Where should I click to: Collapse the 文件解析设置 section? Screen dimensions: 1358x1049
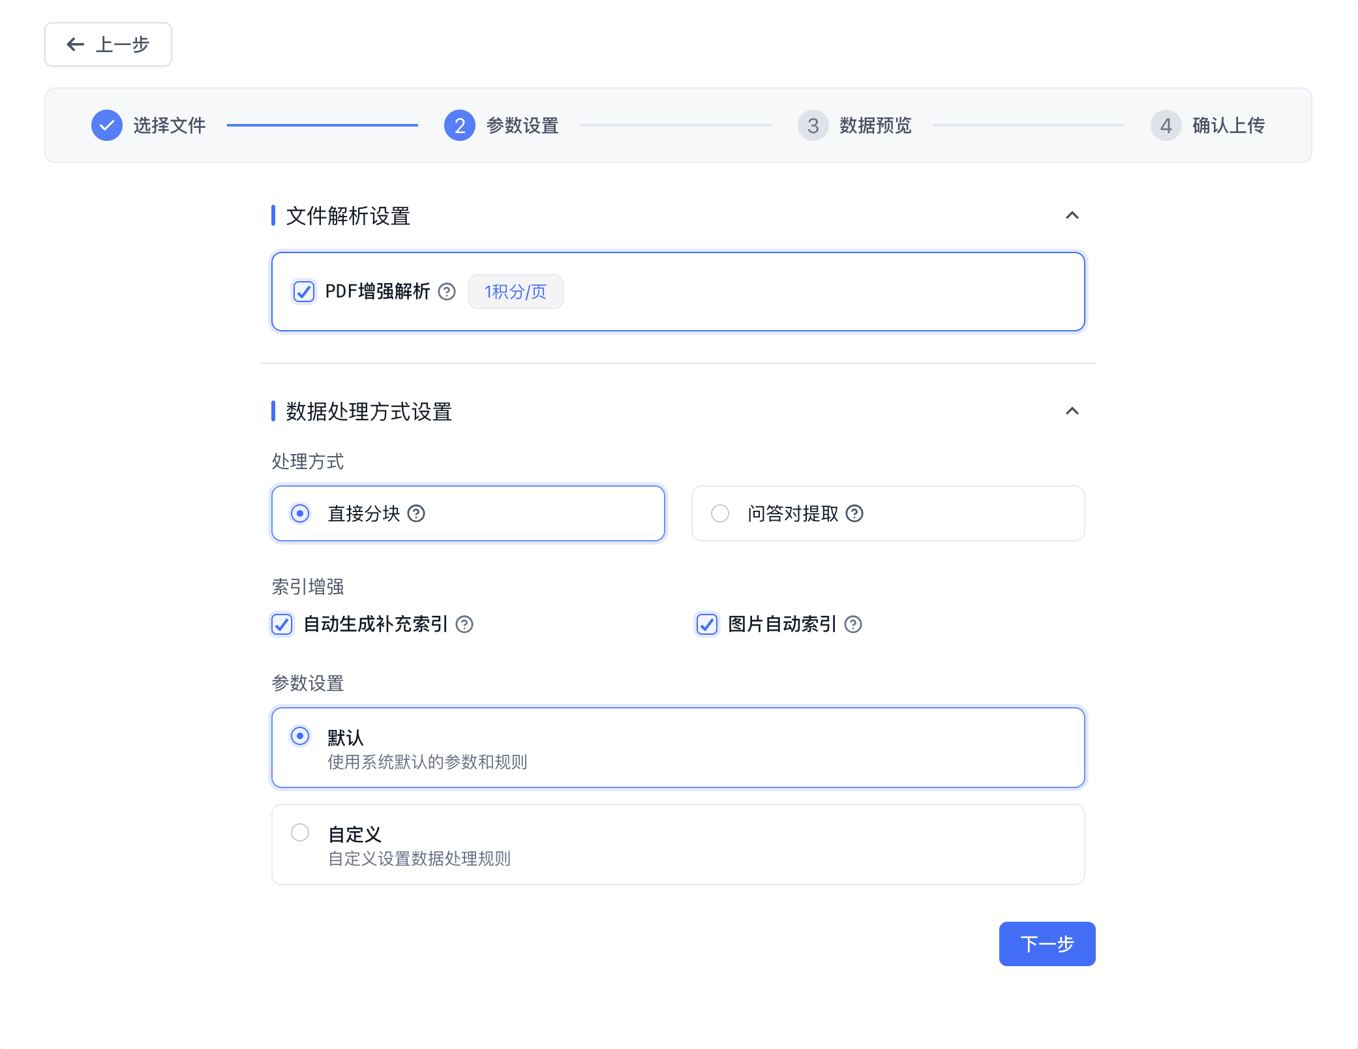1072,215
